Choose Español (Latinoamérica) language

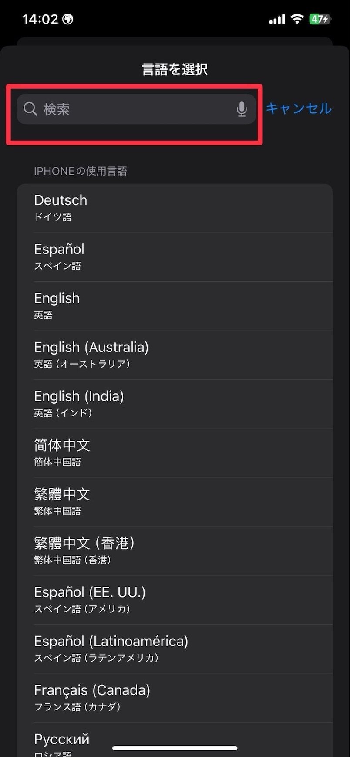(x=174, y=649)
